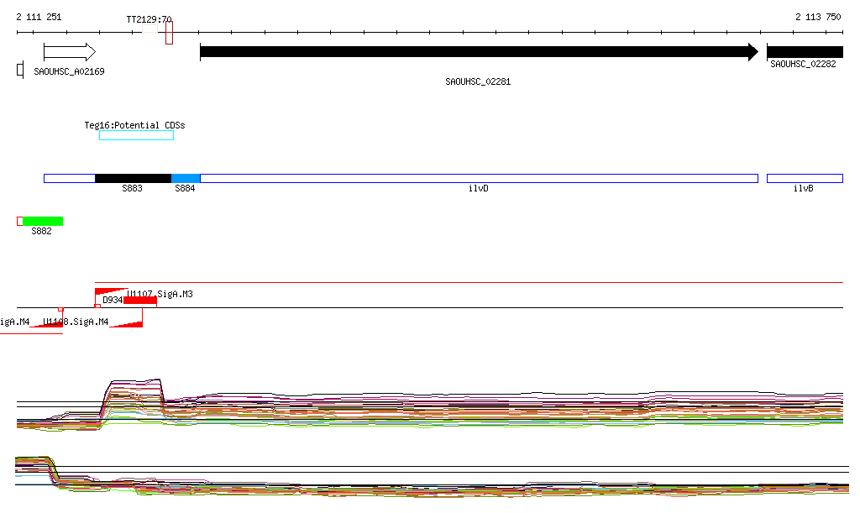Click the SAOUHSC_02282 label text

click(803, 64)
